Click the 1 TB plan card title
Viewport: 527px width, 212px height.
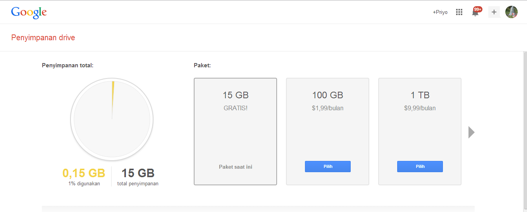pyautogui.click(x=420, y=95)
